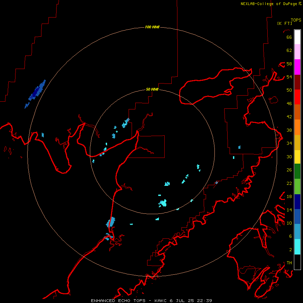Click the dark green legend swatch
Image resolution: width=303 pixels, height=303 pixels.
coord(297,171)
